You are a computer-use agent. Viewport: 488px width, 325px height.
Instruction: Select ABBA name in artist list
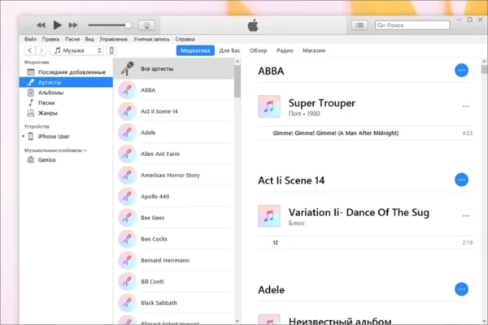coord(148,90)
